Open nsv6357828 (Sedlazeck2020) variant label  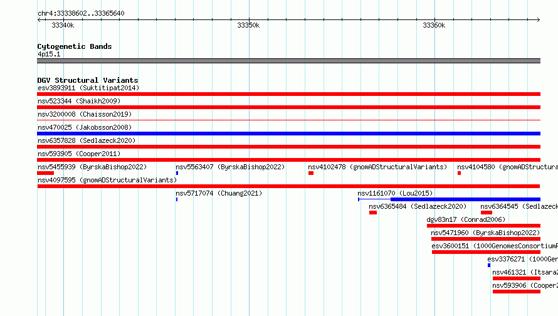pos(87,140)
